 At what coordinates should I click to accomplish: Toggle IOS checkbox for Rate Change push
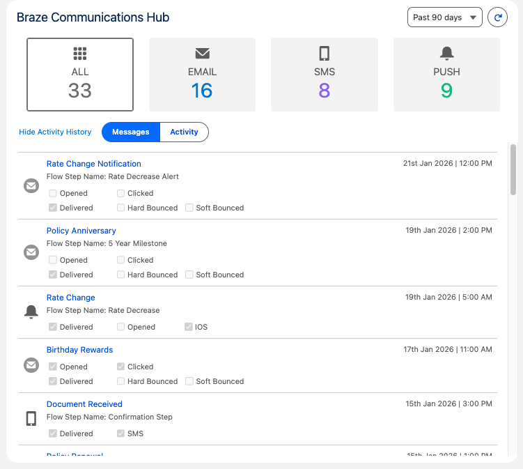point(189,326)
